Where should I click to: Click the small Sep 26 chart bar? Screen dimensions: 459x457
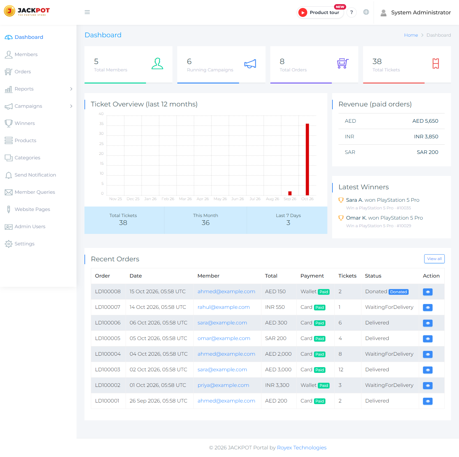pyautogui.click(x=290, y=193)
